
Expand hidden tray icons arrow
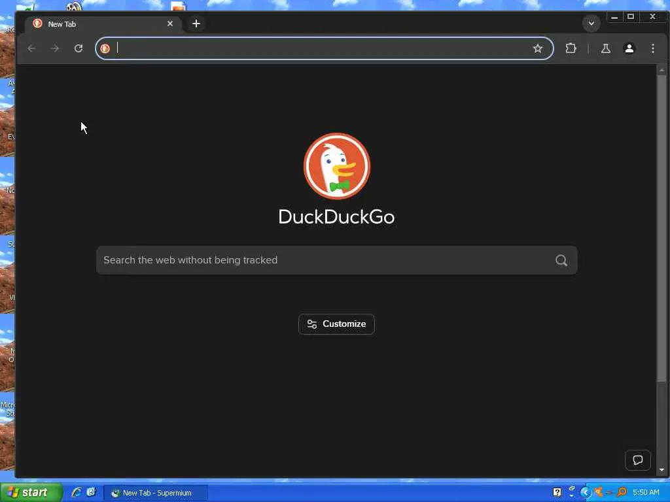(x=586, y=493)
